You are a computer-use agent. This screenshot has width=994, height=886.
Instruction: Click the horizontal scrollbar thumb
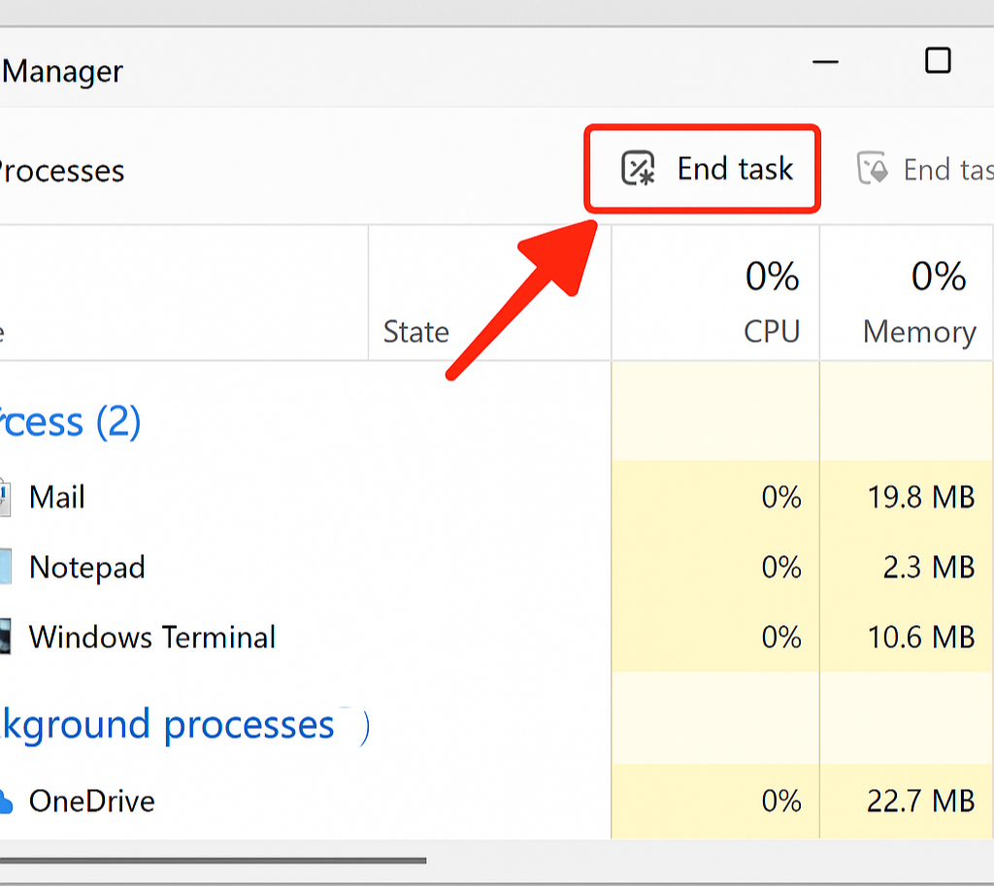[213, 861]
